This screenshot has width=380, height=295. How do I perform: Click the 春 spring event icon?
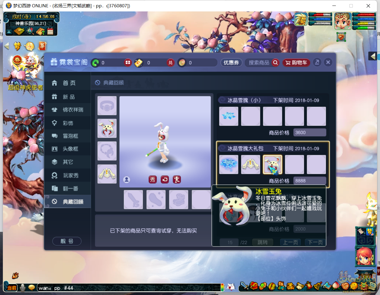pyautogui.click(x=17, y=60)
